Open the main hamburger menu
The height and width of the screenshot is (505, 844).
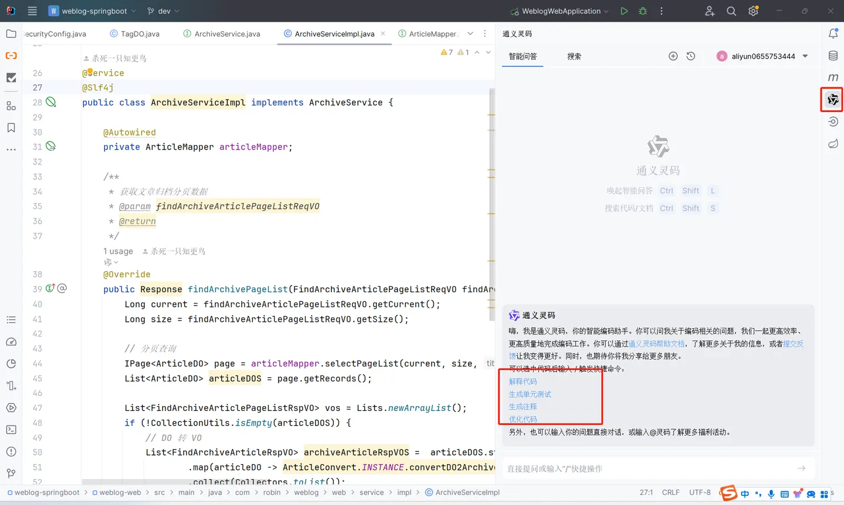tap(33, 11)
